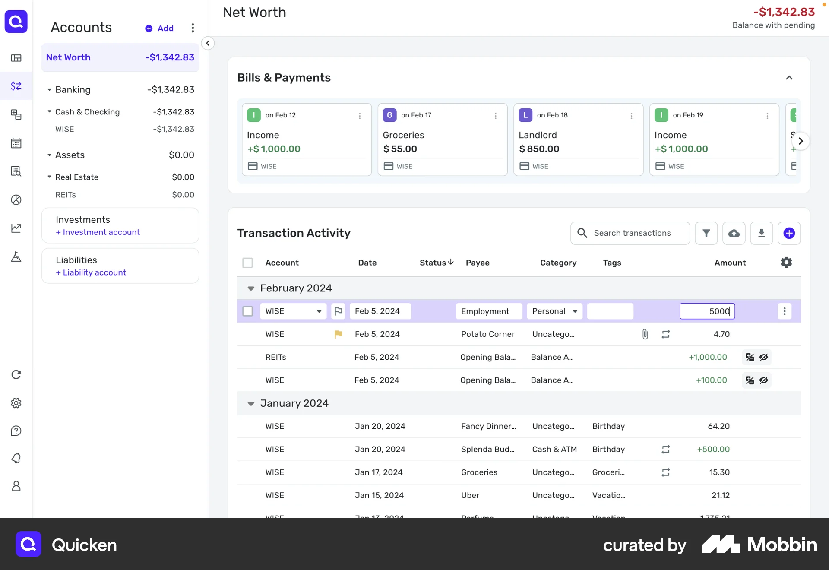
Task: Add new transaction with blue plus icon
Action: [789, 233]
